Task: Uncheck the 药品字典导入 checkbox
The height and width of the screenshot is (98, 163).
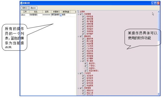Action: pyautogui.click(x=85, y=71)
